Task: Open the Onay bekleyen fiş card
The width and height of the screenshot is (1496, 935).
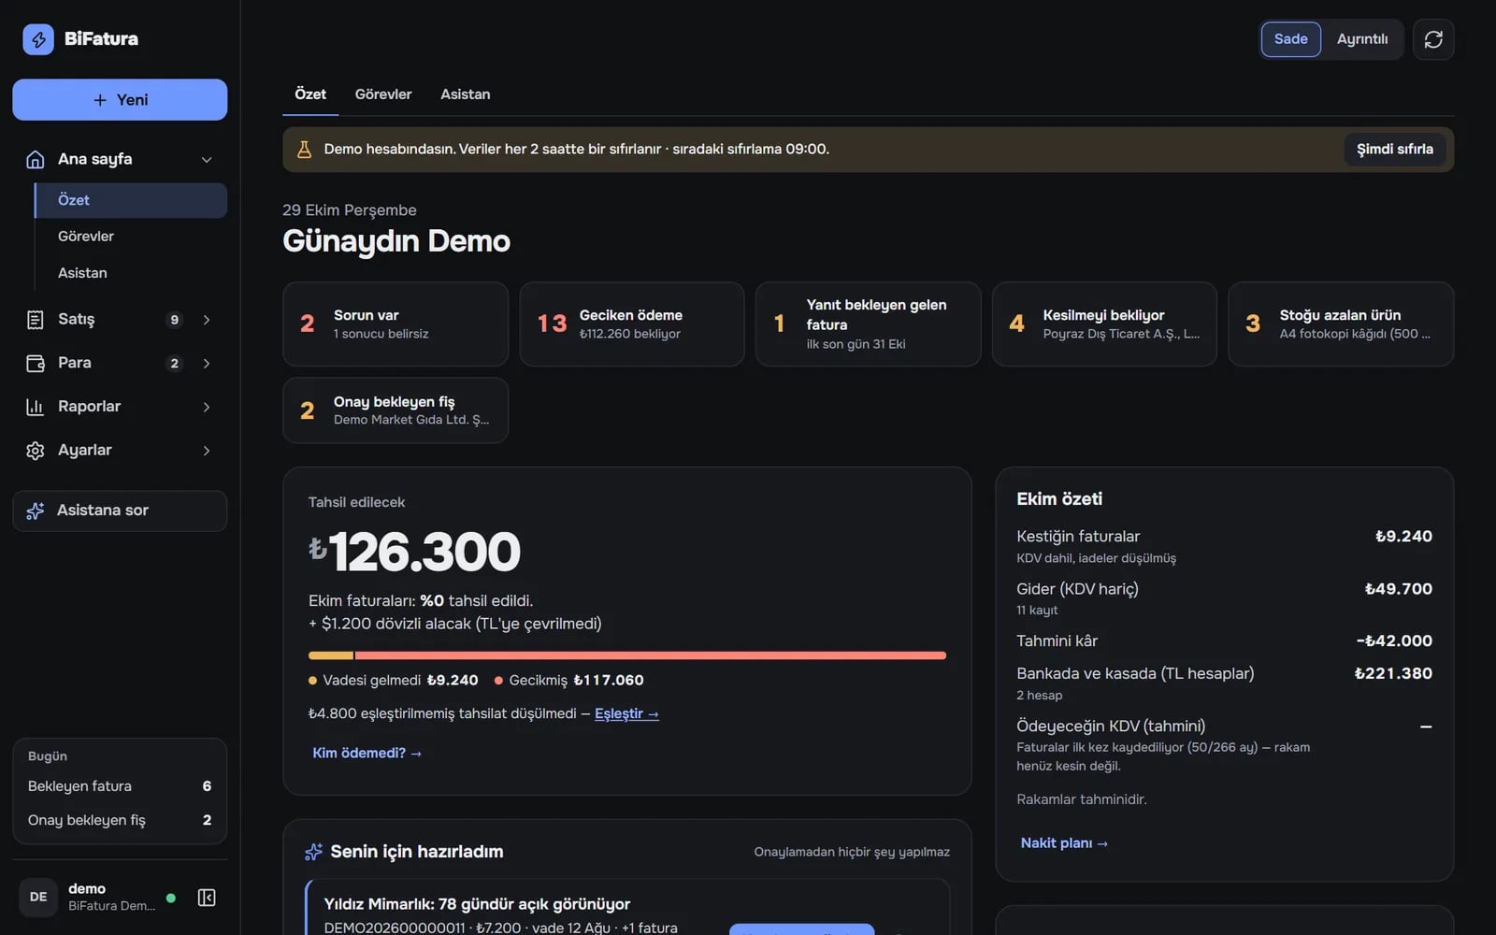Action: point(396,410)
